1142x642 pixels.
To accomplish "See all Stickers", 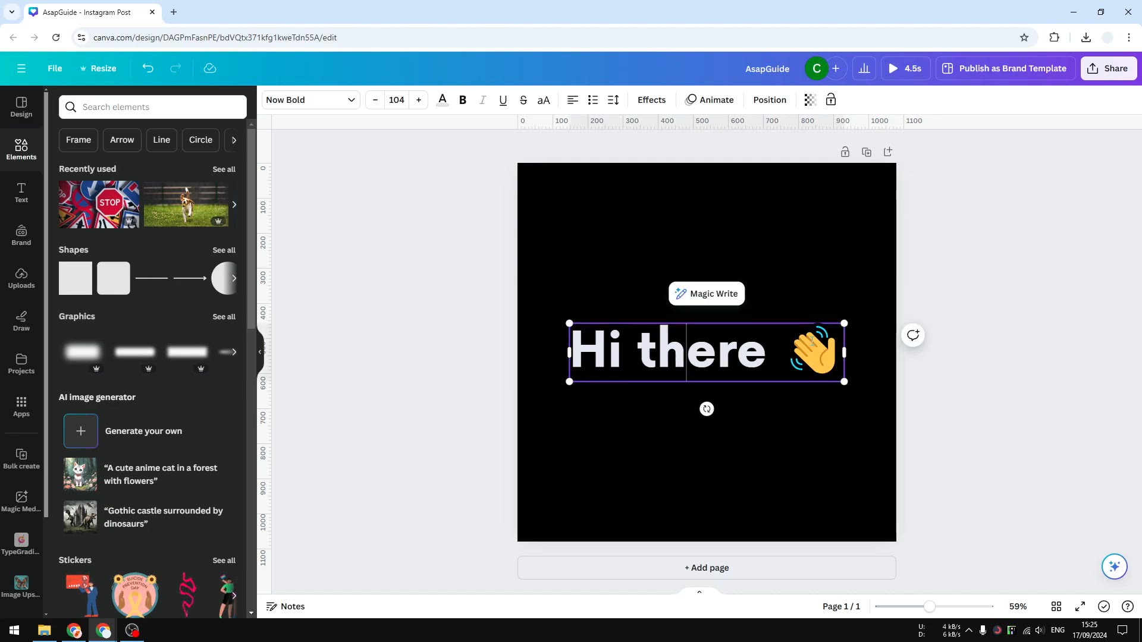I will tap(224, 561).
